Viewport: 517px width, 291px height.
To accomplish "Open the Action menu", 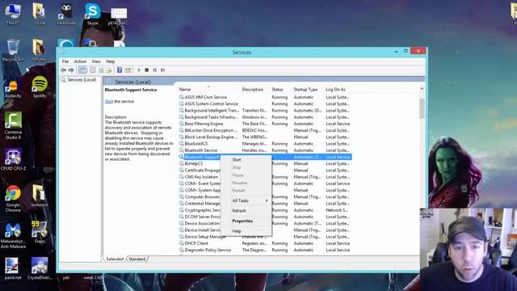I will [x=80, y=61].
